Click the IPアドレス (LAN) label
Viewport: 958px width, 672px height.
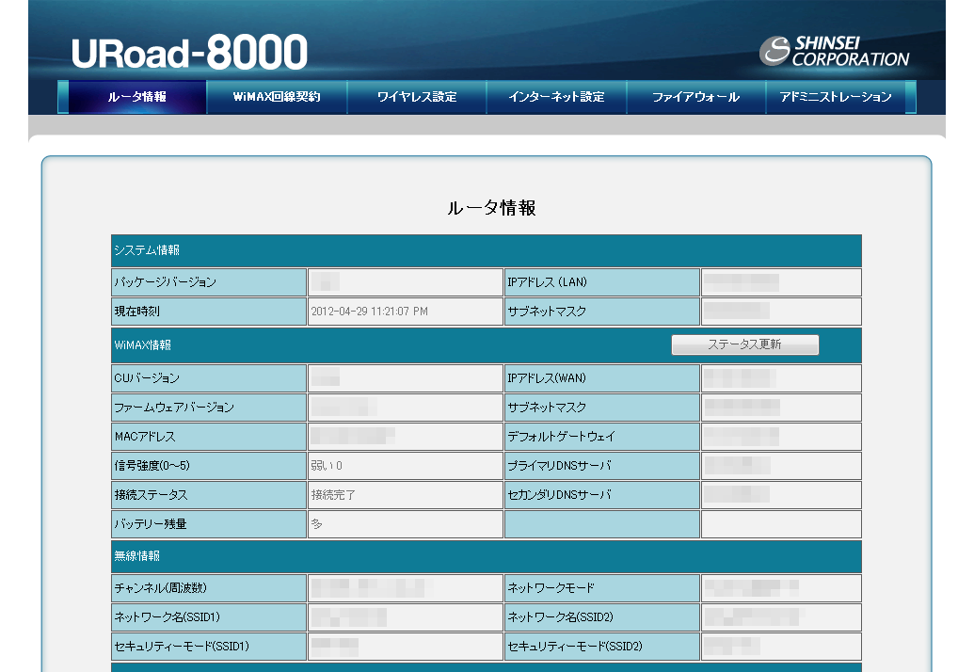[x=547, y=282]
